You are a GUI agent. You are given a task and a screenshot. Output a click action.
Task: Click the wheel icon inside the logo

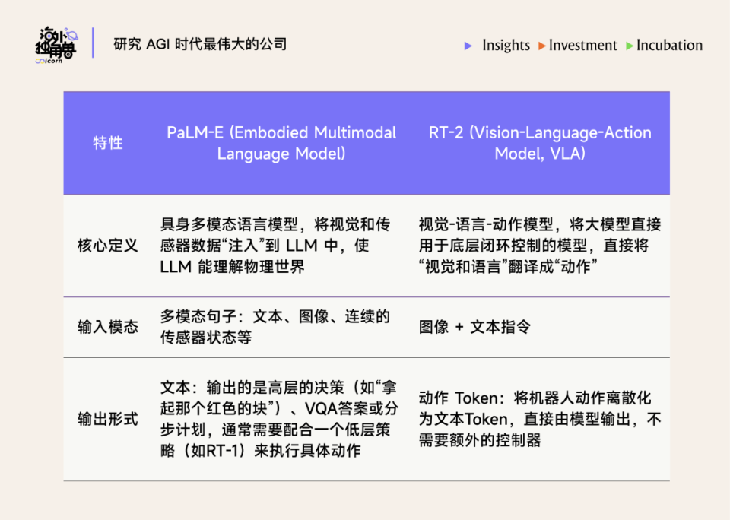68,54
